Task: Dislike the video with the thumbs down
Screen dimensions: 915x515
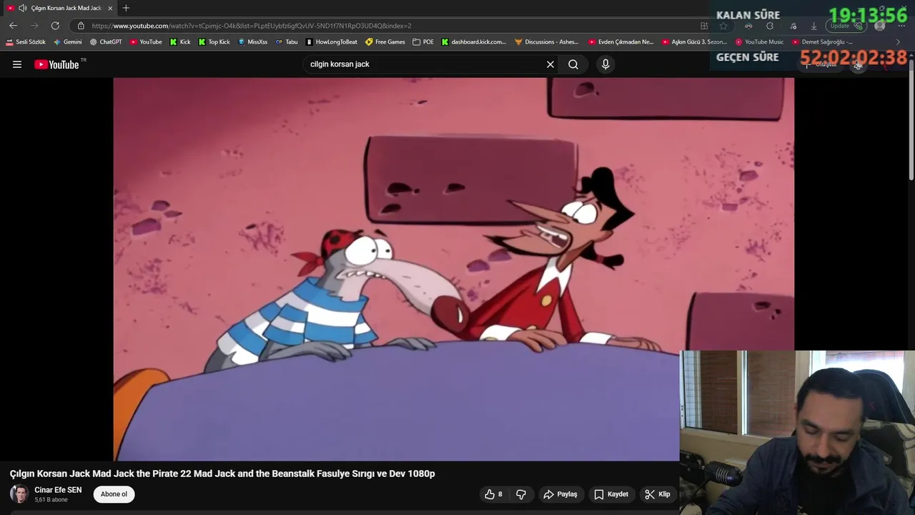Action: tap(521, 494)
